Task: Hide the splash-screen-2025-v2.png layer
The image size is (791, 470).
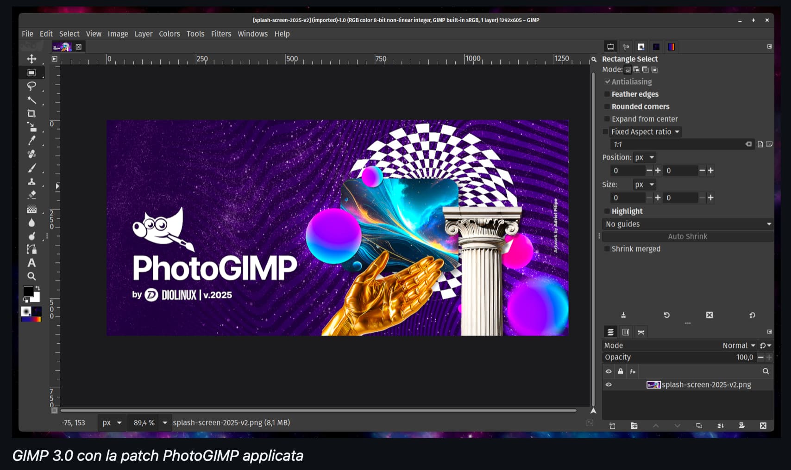Action: (x=609, y=385)
